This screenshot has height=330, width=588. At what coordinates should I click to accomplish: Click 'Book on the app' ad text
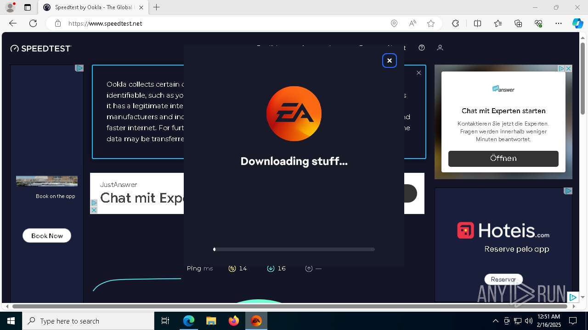pos(56,196)
